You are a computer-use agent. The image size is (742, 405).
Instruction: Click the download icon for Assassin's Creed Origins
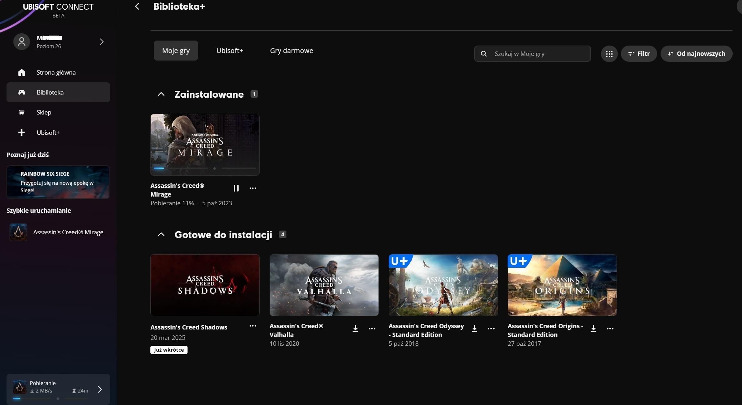pos(593,329)
